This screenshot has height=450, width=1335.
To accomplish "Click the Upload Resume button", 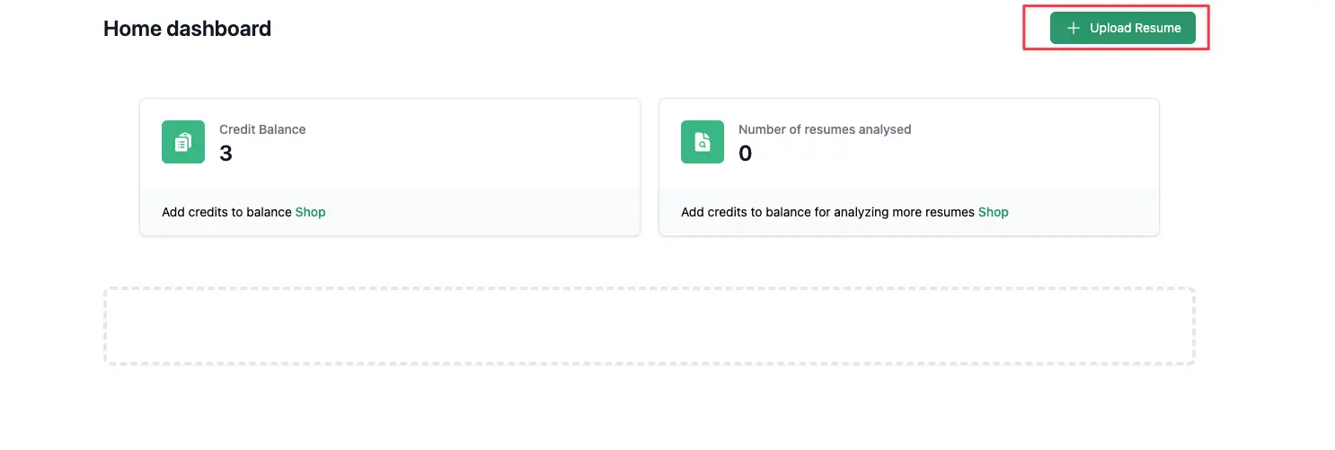I will pyautogui.click(x=1122, y=28).
